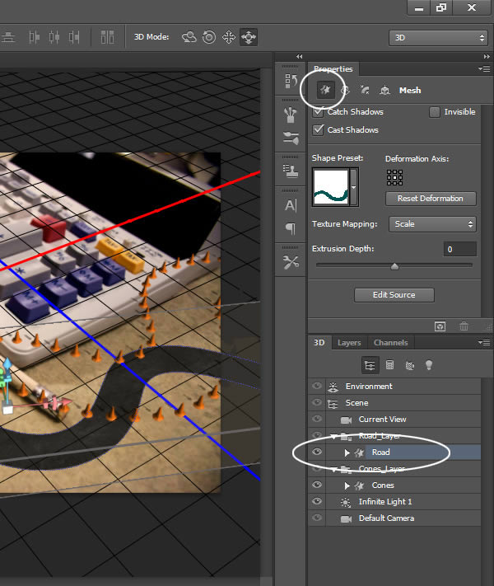Expand the Cones mesh item
The image size is (494, 586).
(x=347, y=485)
